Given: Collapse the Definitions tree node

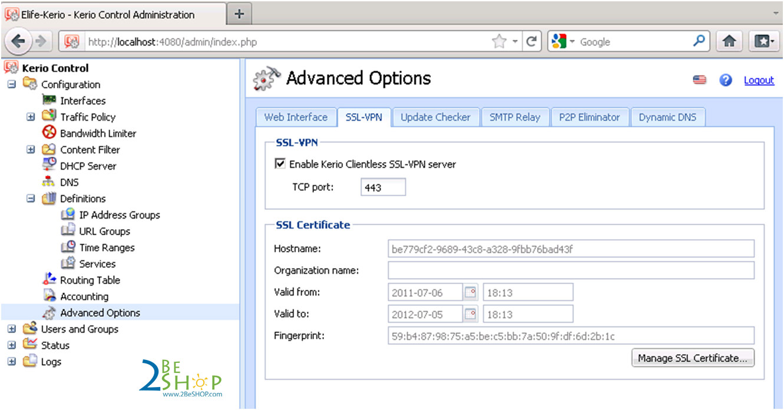Looking at the screenshot, I should point(31,199).
